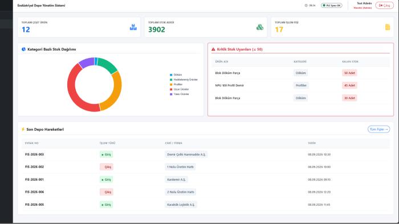
Task: Click the Profiller category tag
Action: coord(301,85)
